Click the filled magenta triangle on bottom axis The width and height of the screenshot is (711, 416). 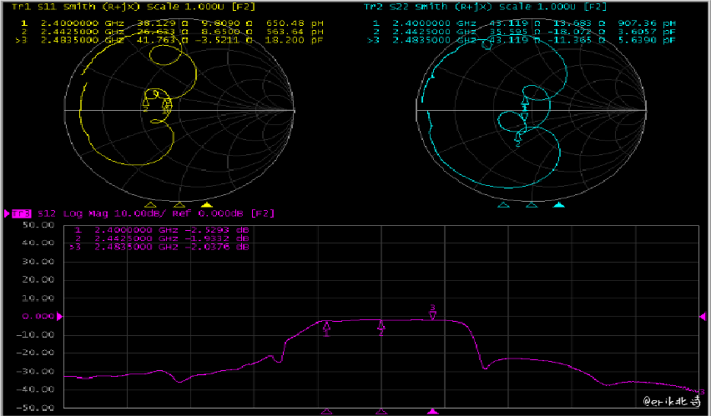click(x=432, y=411)
